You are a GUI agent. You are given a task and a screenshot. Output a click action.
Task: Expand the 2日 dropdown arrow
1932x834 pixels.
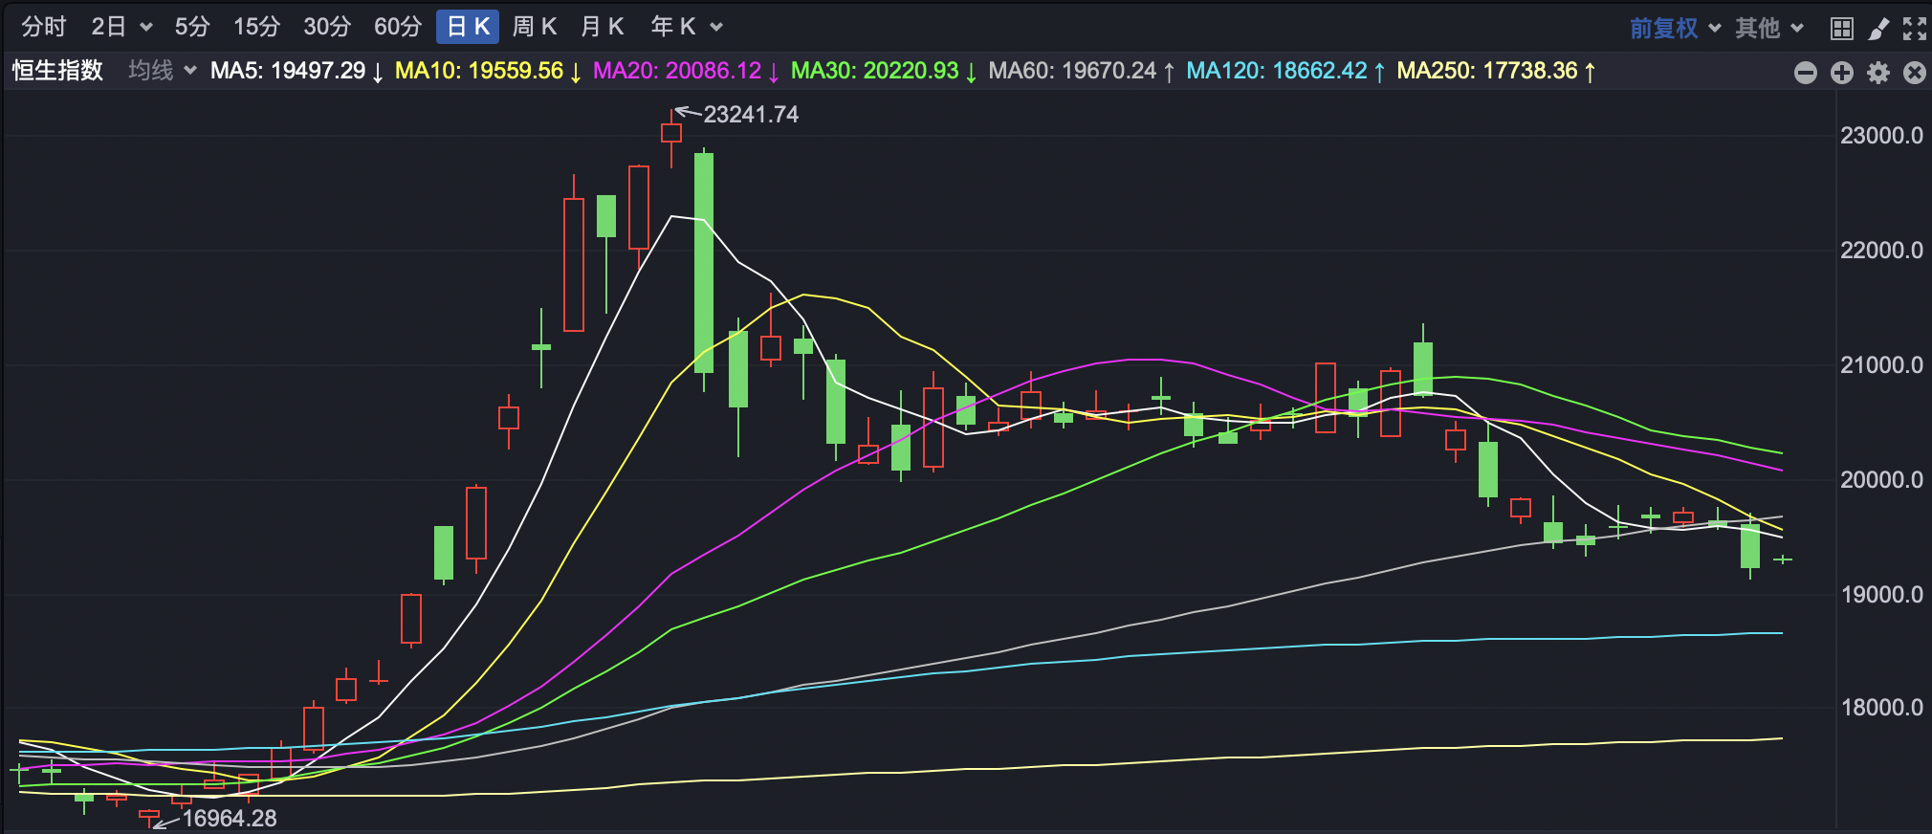(146, 28)
